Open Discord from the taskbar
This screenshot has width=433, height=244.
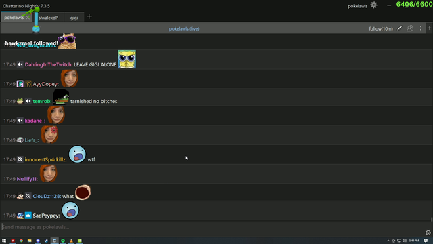[x=38, y=241]
